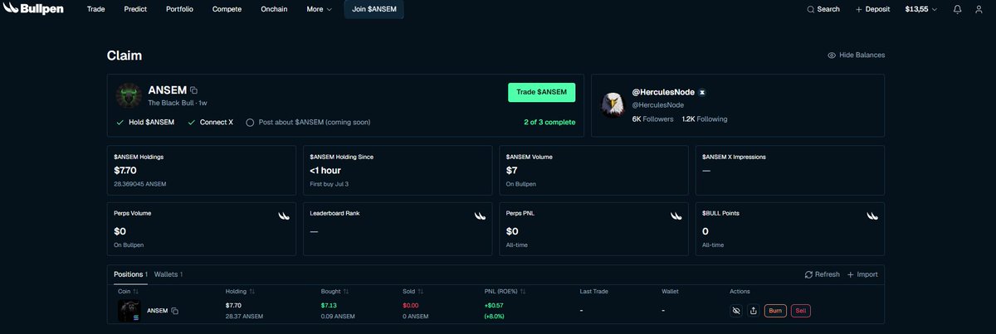The width and height of the screenshot is (996, 334).
Task: Go to Portfolio
Action: pos(180,9)
